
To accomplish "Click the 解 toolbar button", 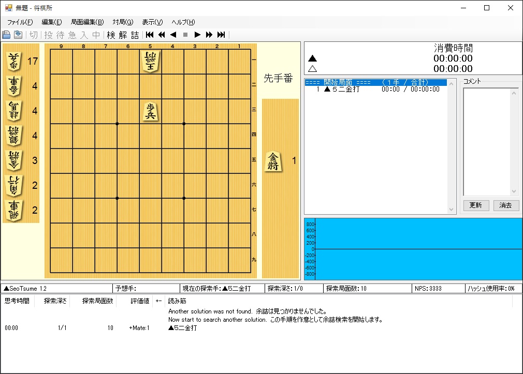I will pyautogui.click(x=123, y=35).
